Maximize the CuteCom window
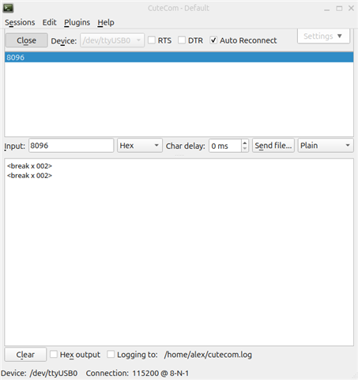This screenshot has height=380, width=358. click(x=339, y=9)
